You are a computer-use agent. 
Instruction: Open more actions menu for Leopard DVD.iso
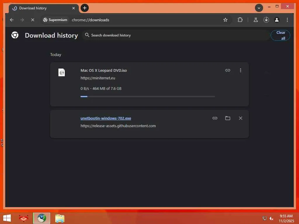point(241,70)
